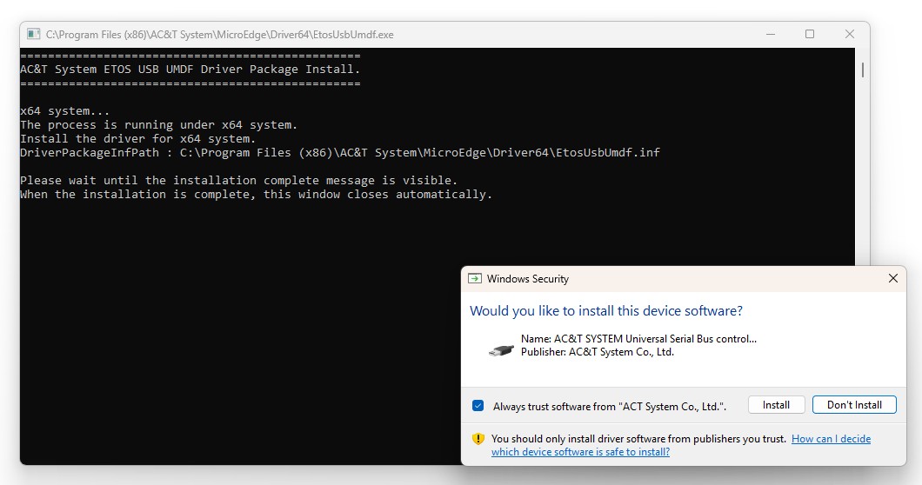The width and height of the screenshot is (922, 485).
Task: Click the 'Install the driver for x64' line
Action: [x=137, y=139]
